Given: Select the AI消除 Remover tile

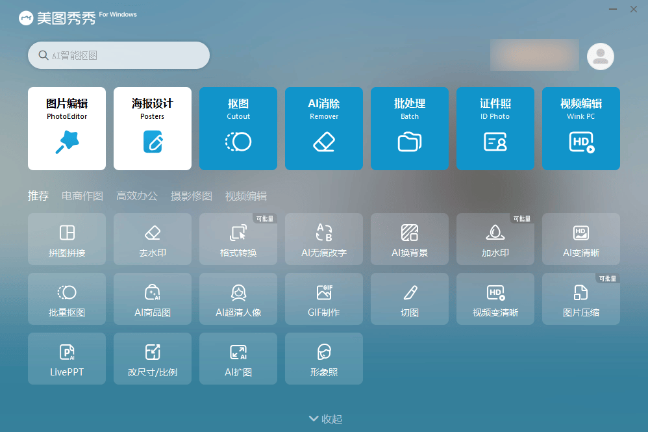Looking at the screenshot, I should pos(324,129).
